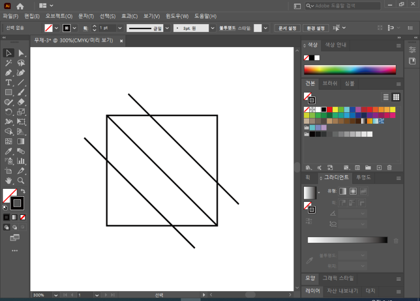Viewport: 420px width, 301px height.
Task: Click Adobe help search field
Action: (343, 6)
